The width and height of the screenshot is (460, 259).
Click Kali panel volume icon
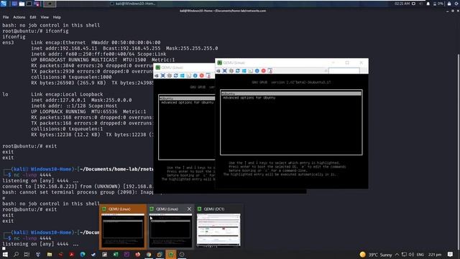(421, 4)
